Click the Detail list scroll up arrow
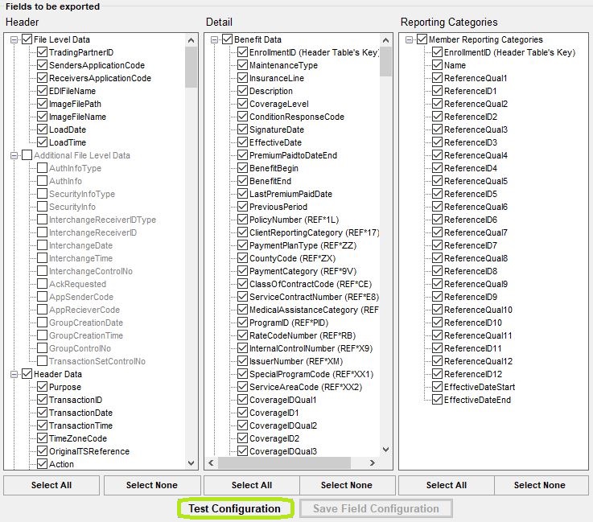 pos(385,40)
